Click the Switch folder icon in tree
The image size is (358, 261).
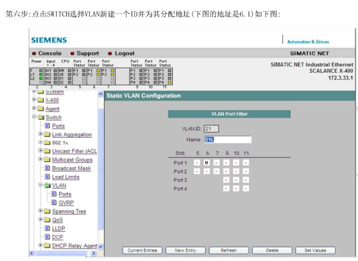[40, 117]
